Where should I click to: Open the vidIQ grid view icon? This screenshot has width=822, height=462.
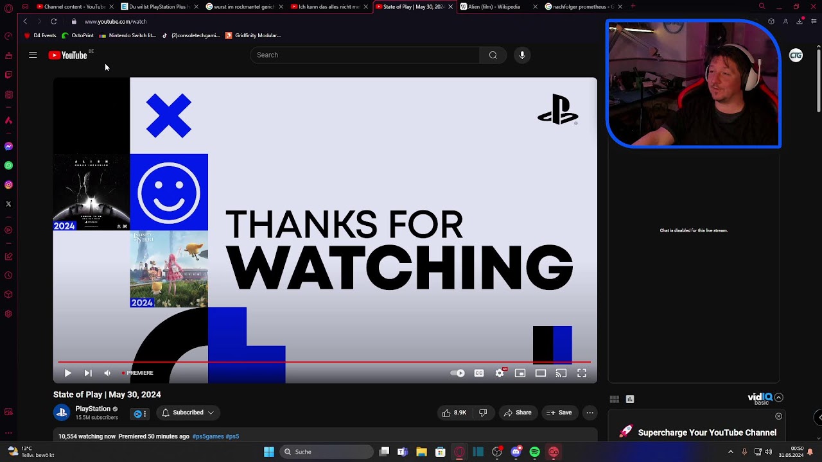(614, 399)
